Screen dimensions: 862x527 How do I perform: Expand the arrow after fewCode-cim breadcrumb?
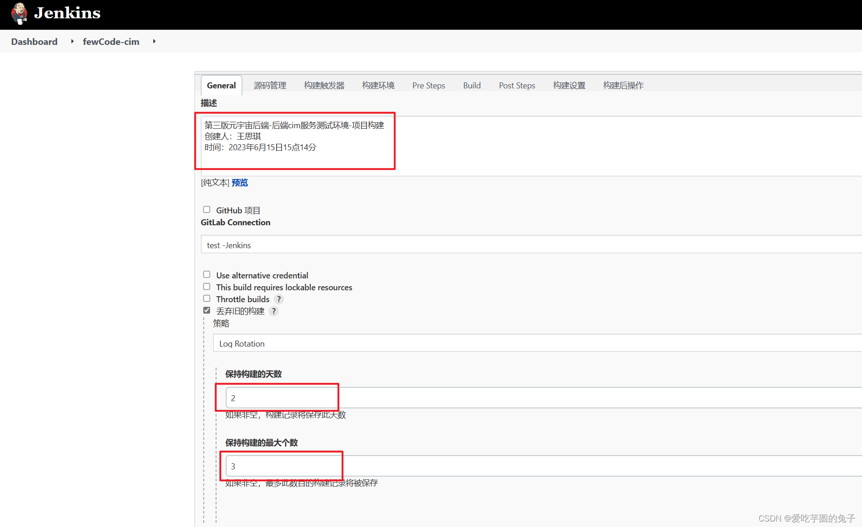point(154,41)
